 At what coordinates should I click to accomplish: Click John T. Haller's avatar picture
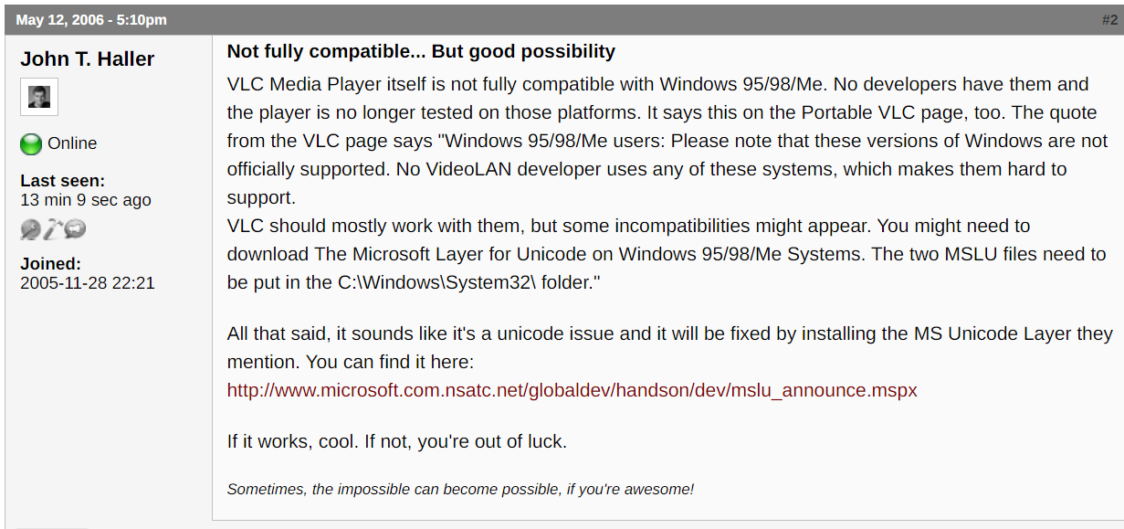point(39,97)
